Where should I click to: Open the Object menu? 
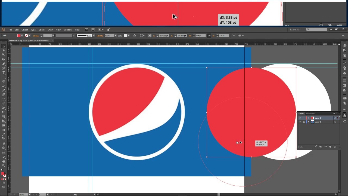[25, 30]
